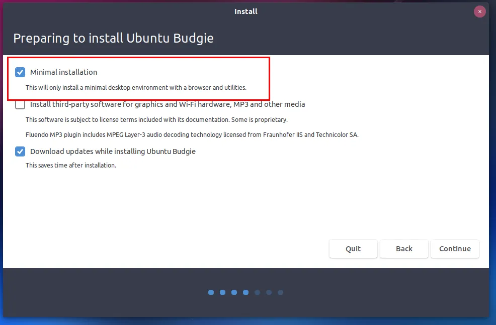This screenshot has width=496, height=325.
Task: Click the "Preparing to install Ubuntu Budgie" heading
Action: 113,38
